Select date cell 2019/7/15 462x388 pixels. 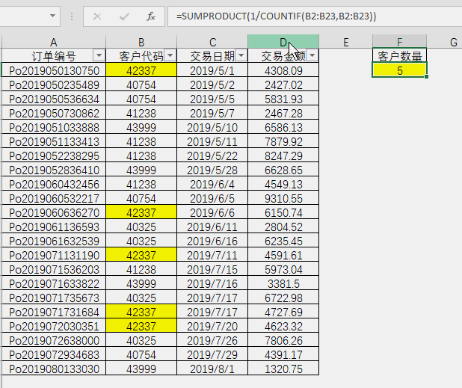pyautogui.click(x=212, y=270)
